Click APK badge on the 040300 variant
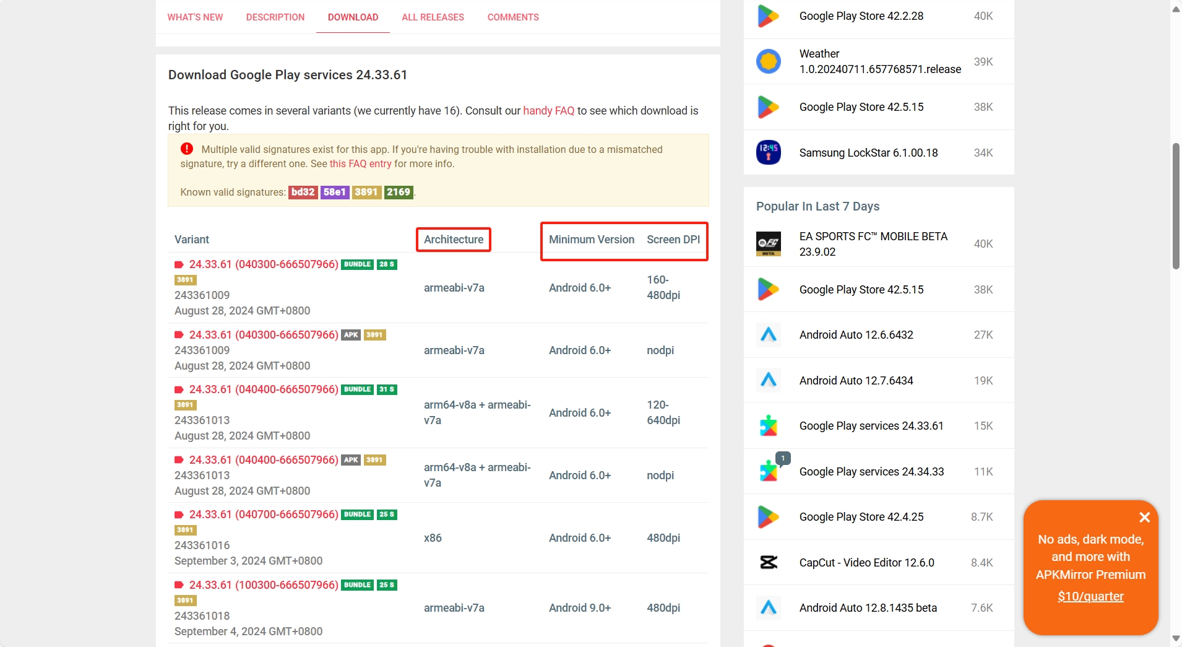The width and height of the screenshot is (1182, 647). [351, 335]
